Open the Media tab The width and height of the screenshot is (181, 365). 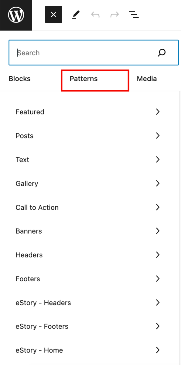pos(147,79)
